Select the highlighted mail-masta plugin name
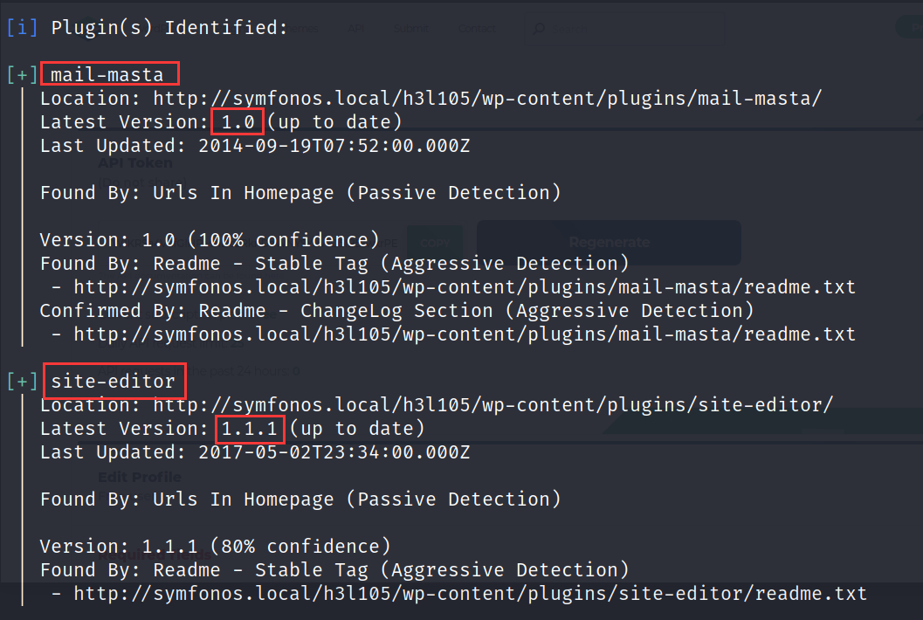The width and height of the screenshot is (923, 620). click(108, 74)
